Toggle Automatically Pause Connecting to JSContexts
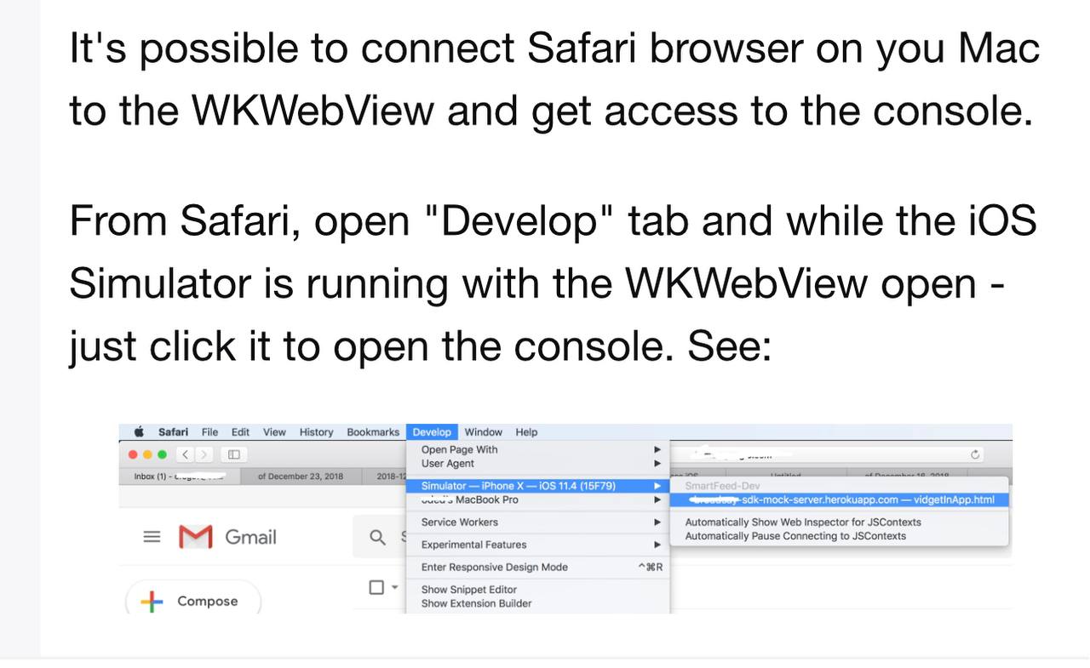Screen dimensions: 1090x668 pos(840,535)
